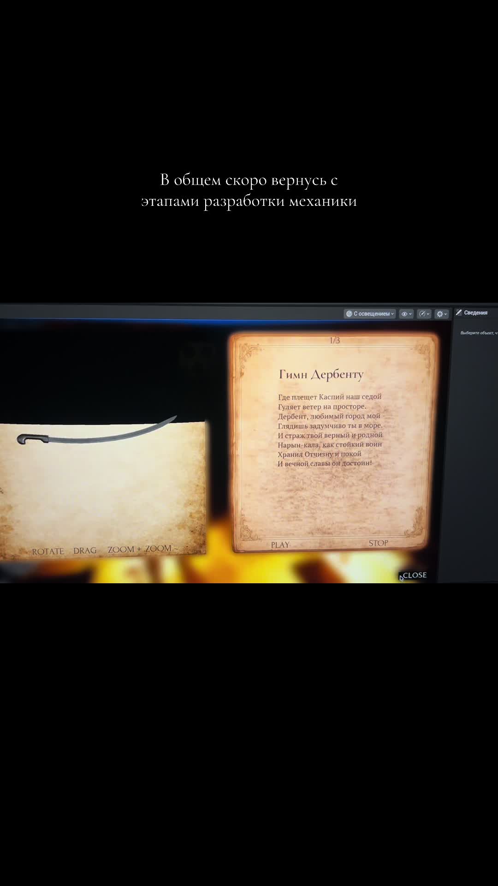Click the line 'И вечной славы он достоин!'
Screen dimensions: 498x886
pos(325,463)
